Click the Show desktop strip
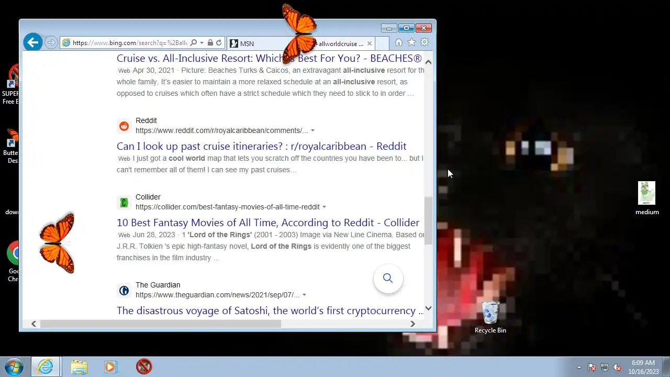Image resolution: width=670 pixels, height=377 pixels. pyautogui.click(x=666, y=367)
